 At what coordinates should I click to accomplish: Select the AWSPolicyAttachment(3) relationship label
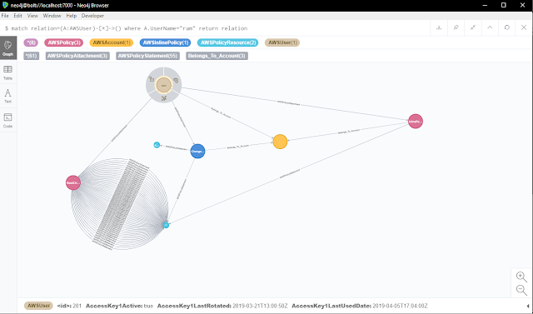click(77, 56)
